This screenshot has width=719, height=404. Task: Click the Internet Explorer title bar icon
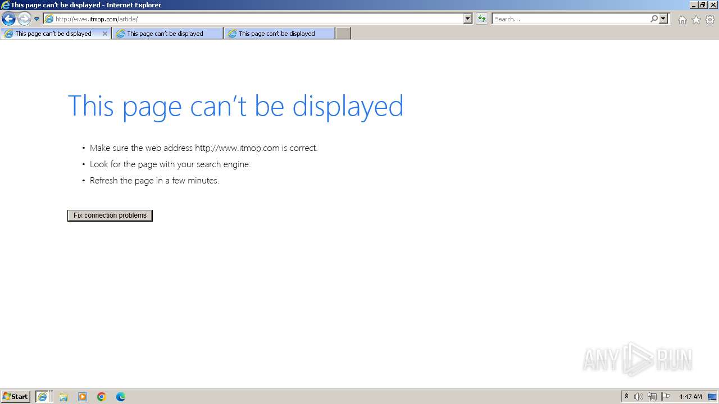click(6, 5)
